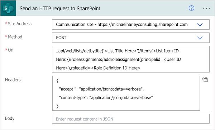Open help for this SharePoint action

pos(191,8)
